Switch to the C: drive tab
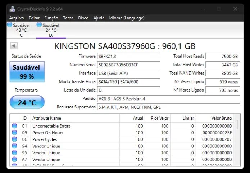 click(x=21, y=30)
